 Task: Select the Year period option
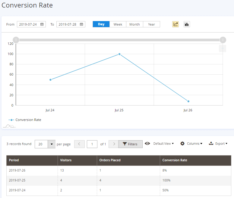click(x=151, y=24)
